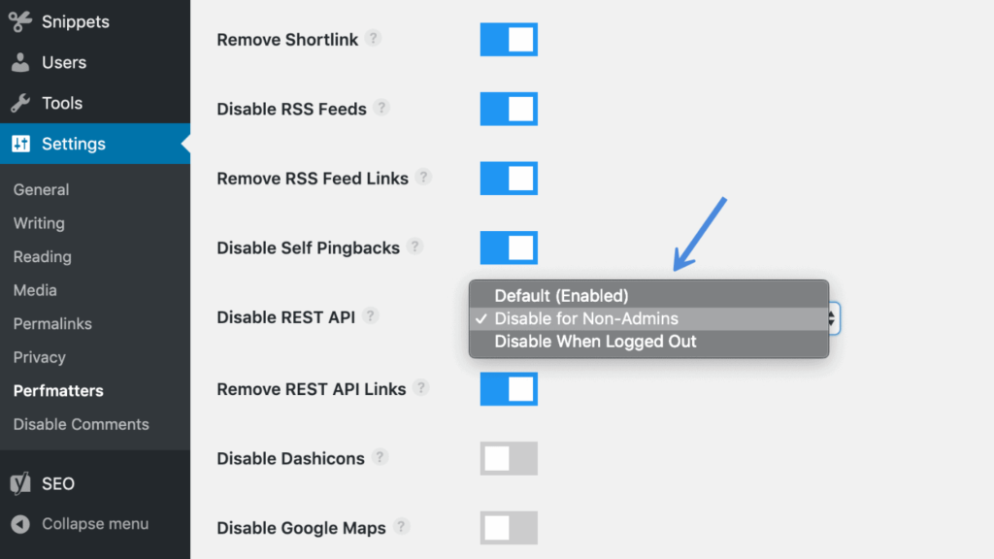Switch on Disable Google Maps toggle
The height and width of the screenshot is (559, 994).
coord(509,528)
